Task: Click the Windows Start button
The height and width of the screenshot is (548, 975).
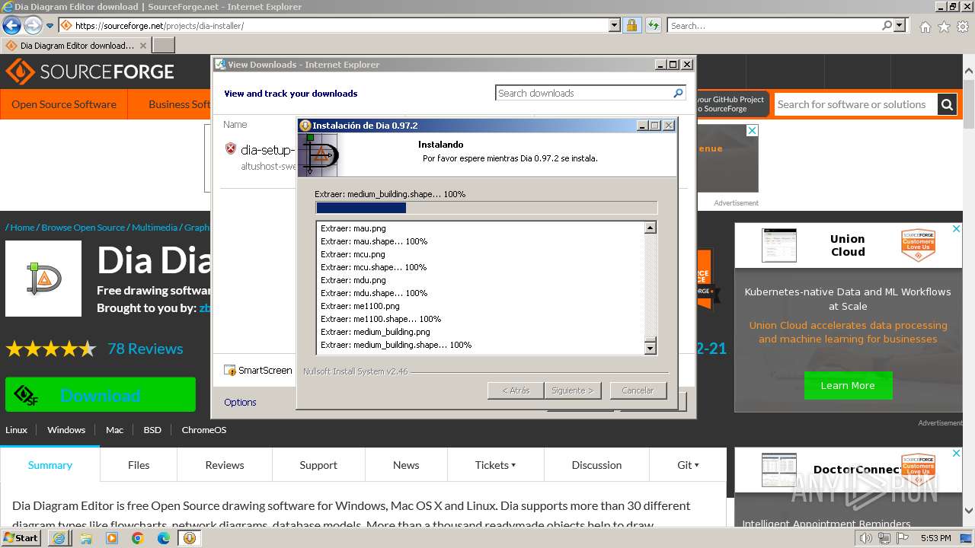Action: (x=21, y=538)
